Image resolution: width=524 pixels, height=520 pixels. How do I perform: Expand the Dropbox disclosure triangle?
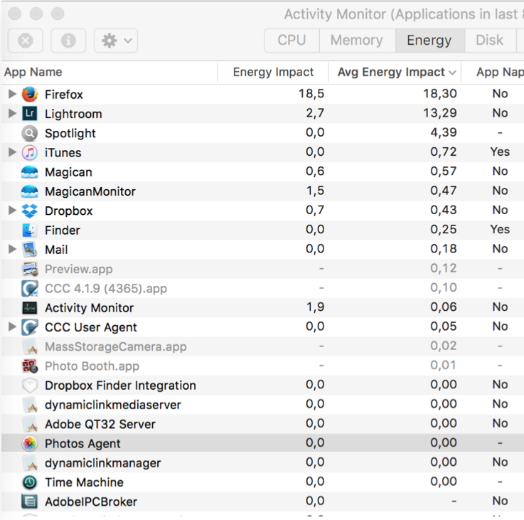coord(12,211)
